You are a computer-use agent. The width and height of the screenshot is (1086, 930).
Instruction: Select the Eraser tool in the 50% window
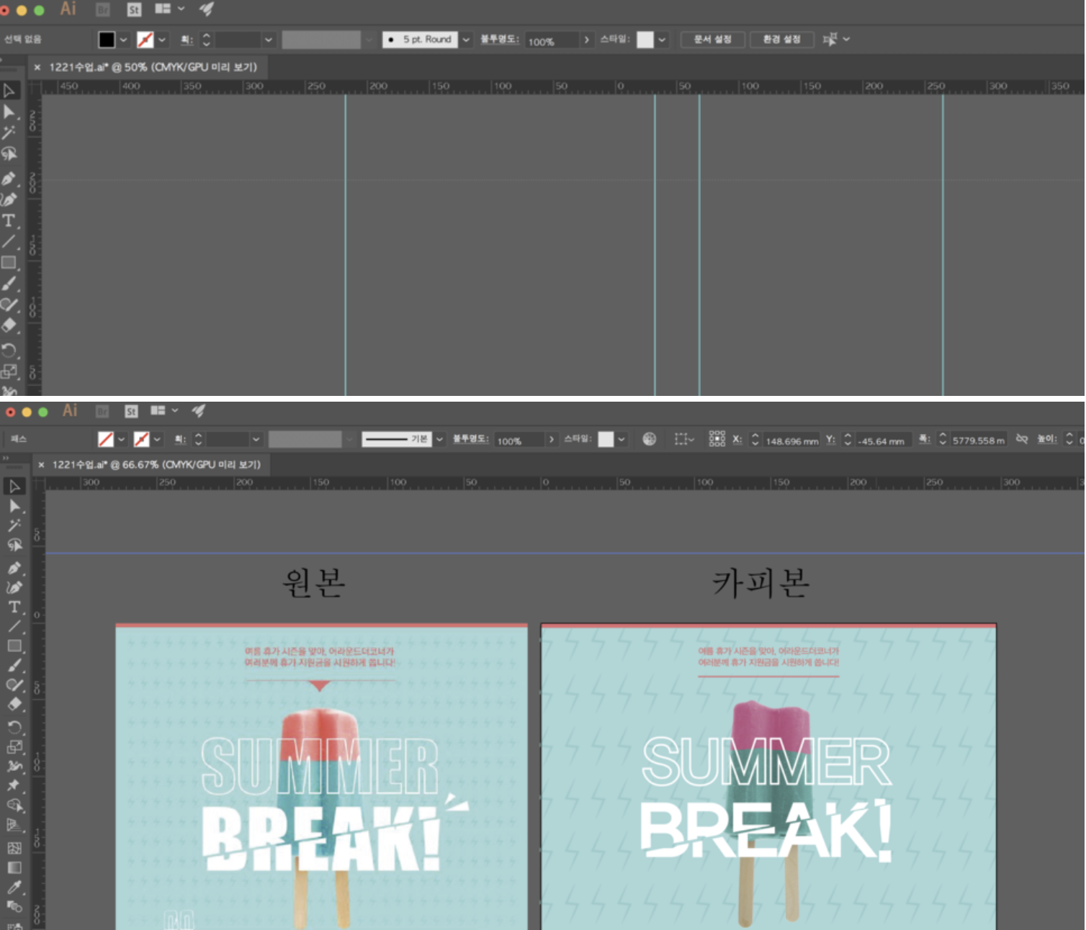9,325
